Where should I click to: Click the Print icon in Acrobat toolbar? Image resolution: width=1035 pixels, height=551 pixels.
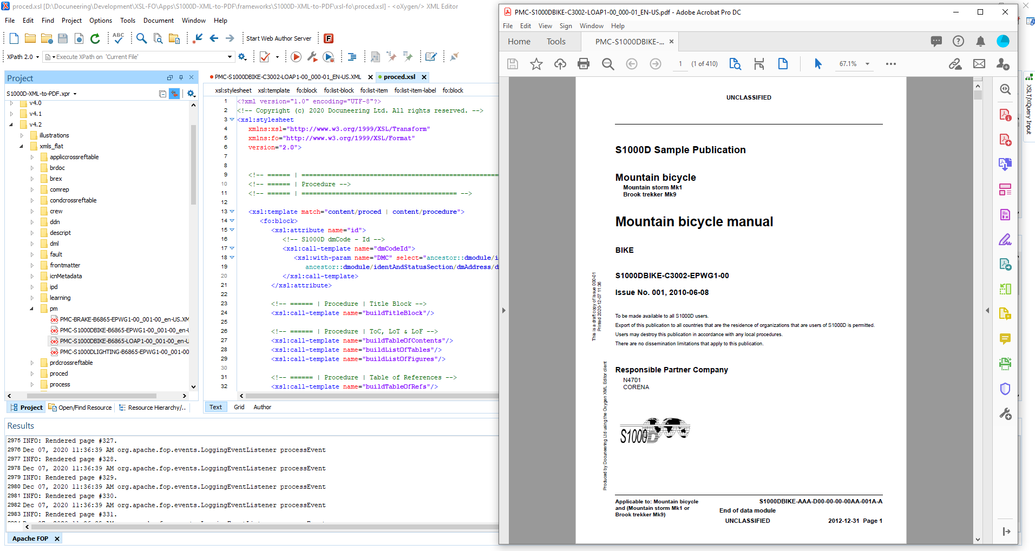point(583,64)
